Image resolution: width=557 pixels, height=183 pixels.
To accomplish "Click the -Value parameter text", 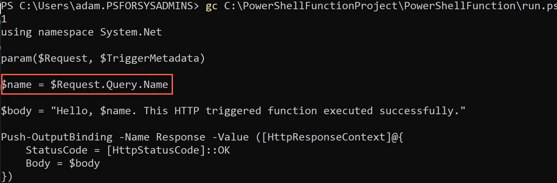I will point(230,137).
